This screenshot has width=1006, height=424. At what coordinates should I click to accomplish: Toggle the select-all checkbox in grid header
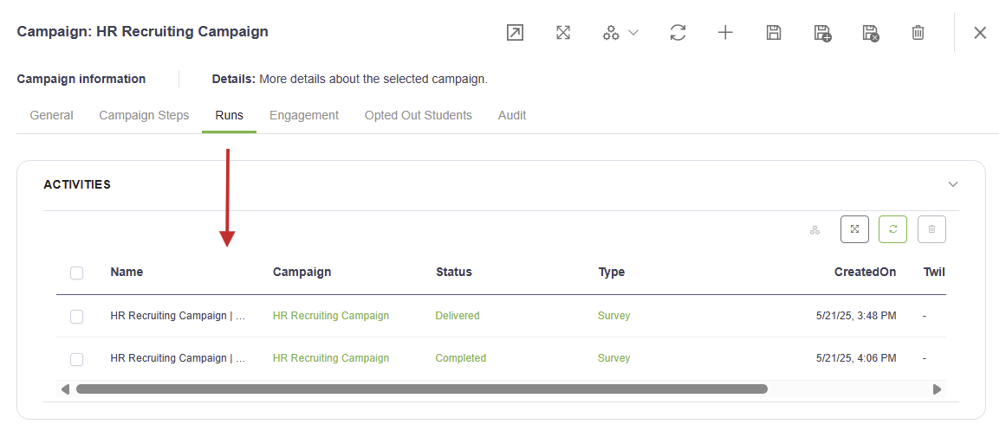click(x=76, y=273)
